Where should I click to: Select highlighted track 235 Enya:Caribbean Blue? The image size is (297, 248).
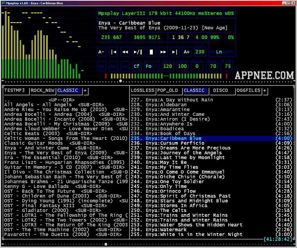point(211,138)
